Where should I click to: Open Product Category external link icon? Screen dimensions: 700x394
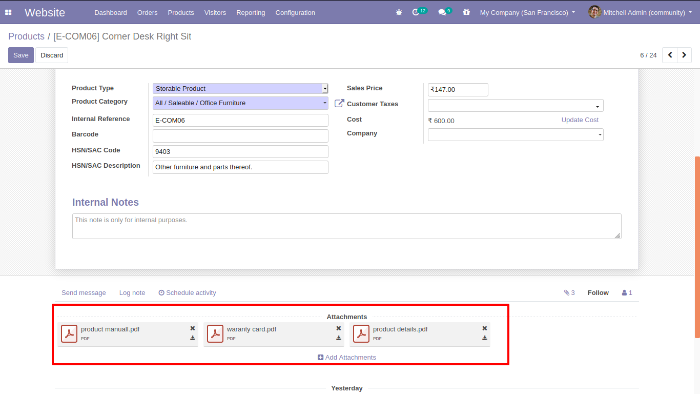pyautogui.click(x=339, y=104)
